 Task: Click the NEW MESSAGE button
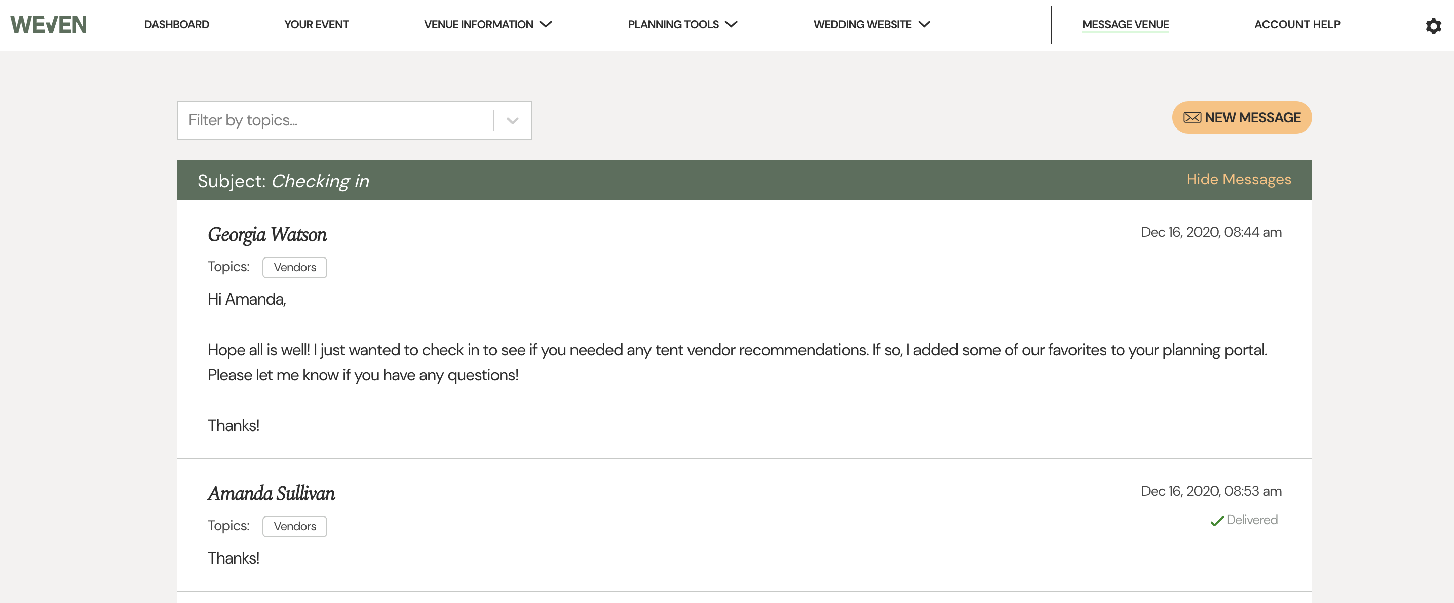(x=1242, y=117)
